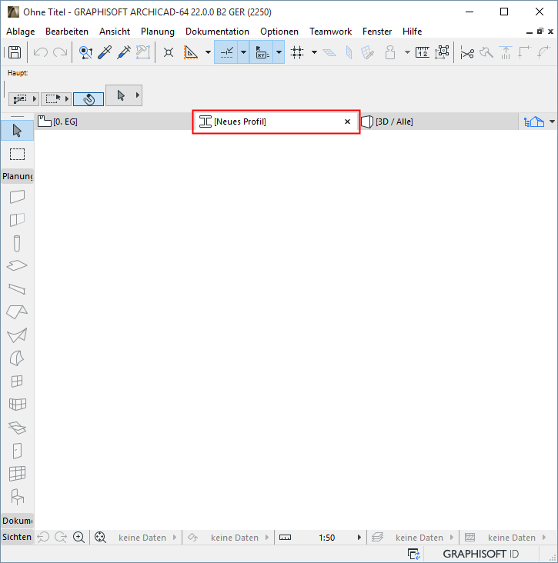Screen dimensions: 558x563
Task: Toggle the ruler icon in top toolbar
Action: click(423, 52)
